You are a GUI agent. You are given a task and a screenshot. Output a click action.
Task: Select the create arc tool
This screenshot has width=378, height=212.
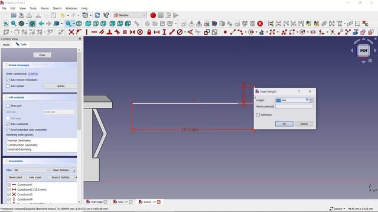[x=240, y=32]
